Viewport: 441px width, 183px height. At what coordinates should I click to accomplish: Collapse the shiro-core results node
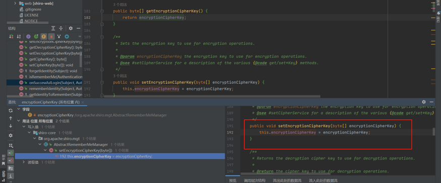click(x=30, y=133)
